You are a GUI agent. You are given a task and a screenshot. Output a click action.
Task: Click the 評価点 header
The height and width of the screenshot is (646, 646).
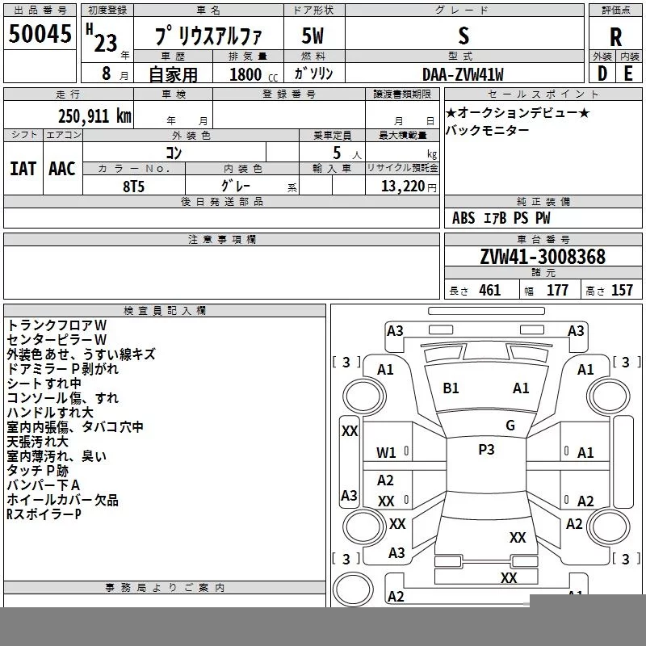coord(615,10)
